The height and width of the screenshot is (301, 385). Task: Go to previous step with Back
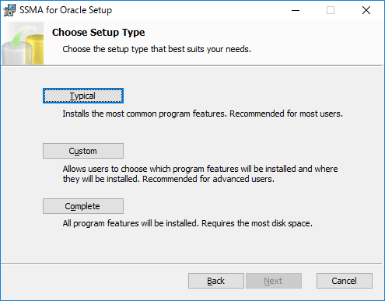coord(216,281)
